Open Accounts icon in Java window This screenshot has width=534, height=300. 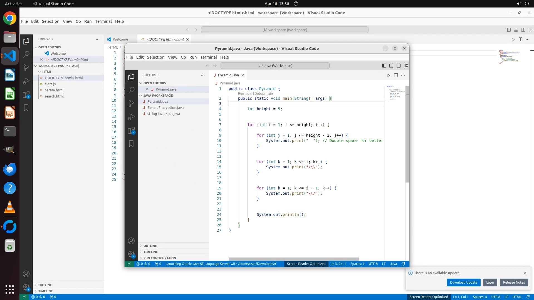pyautogui.click(x=131, y=241)
